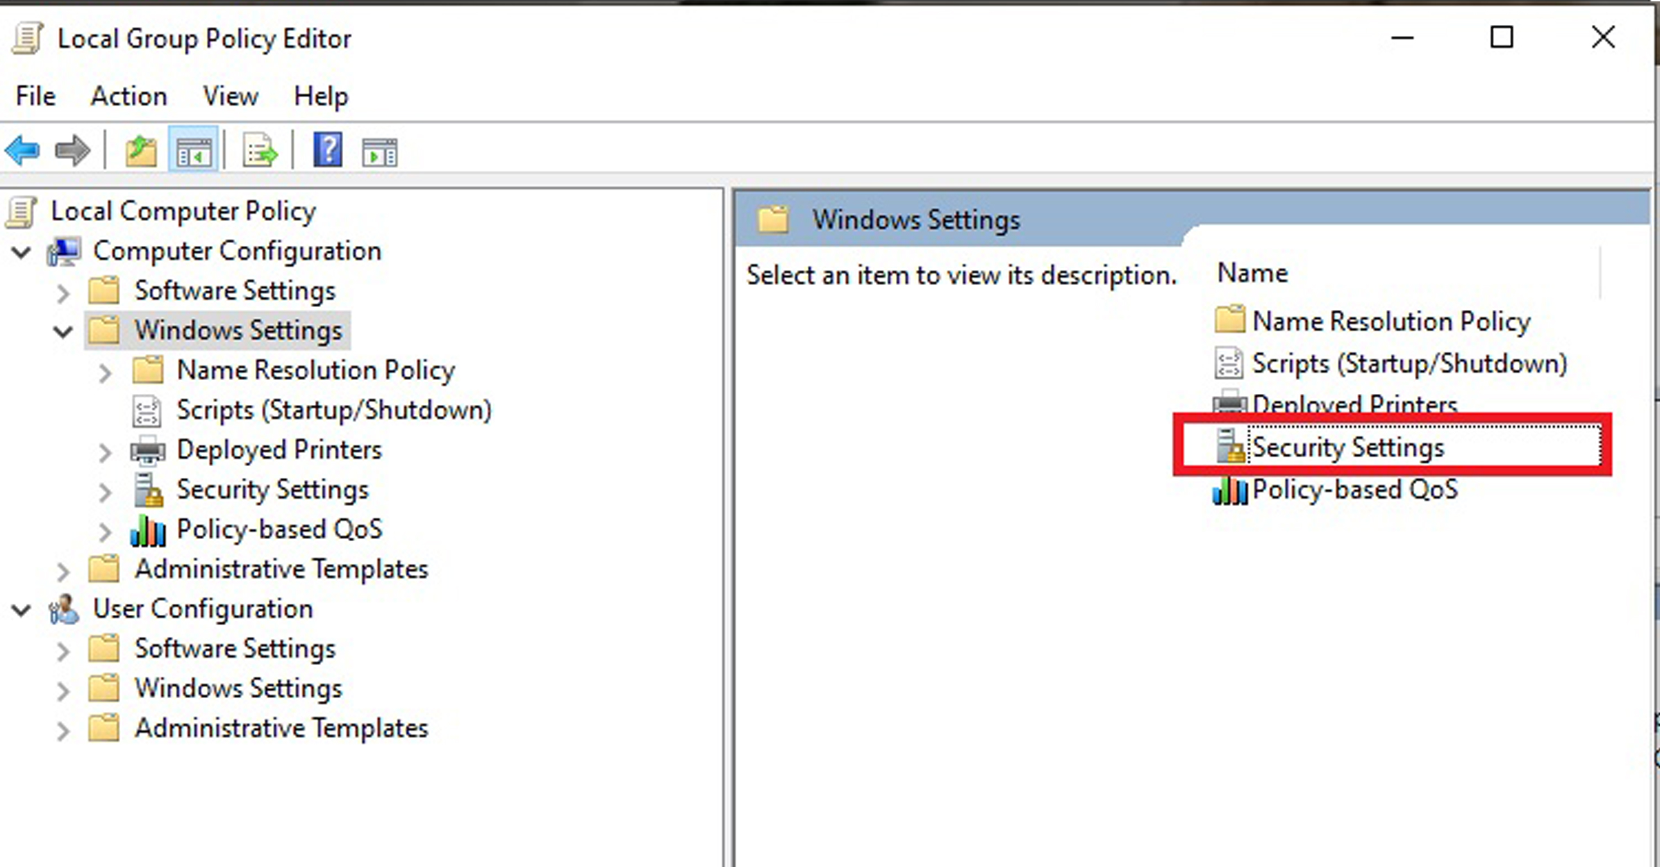Open Security Settings in right pane list

(1347, 447)
